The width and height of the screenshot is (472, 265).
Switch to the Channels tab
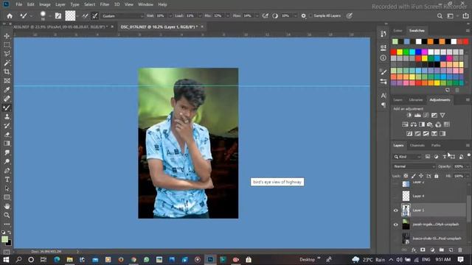coord(417,146)
